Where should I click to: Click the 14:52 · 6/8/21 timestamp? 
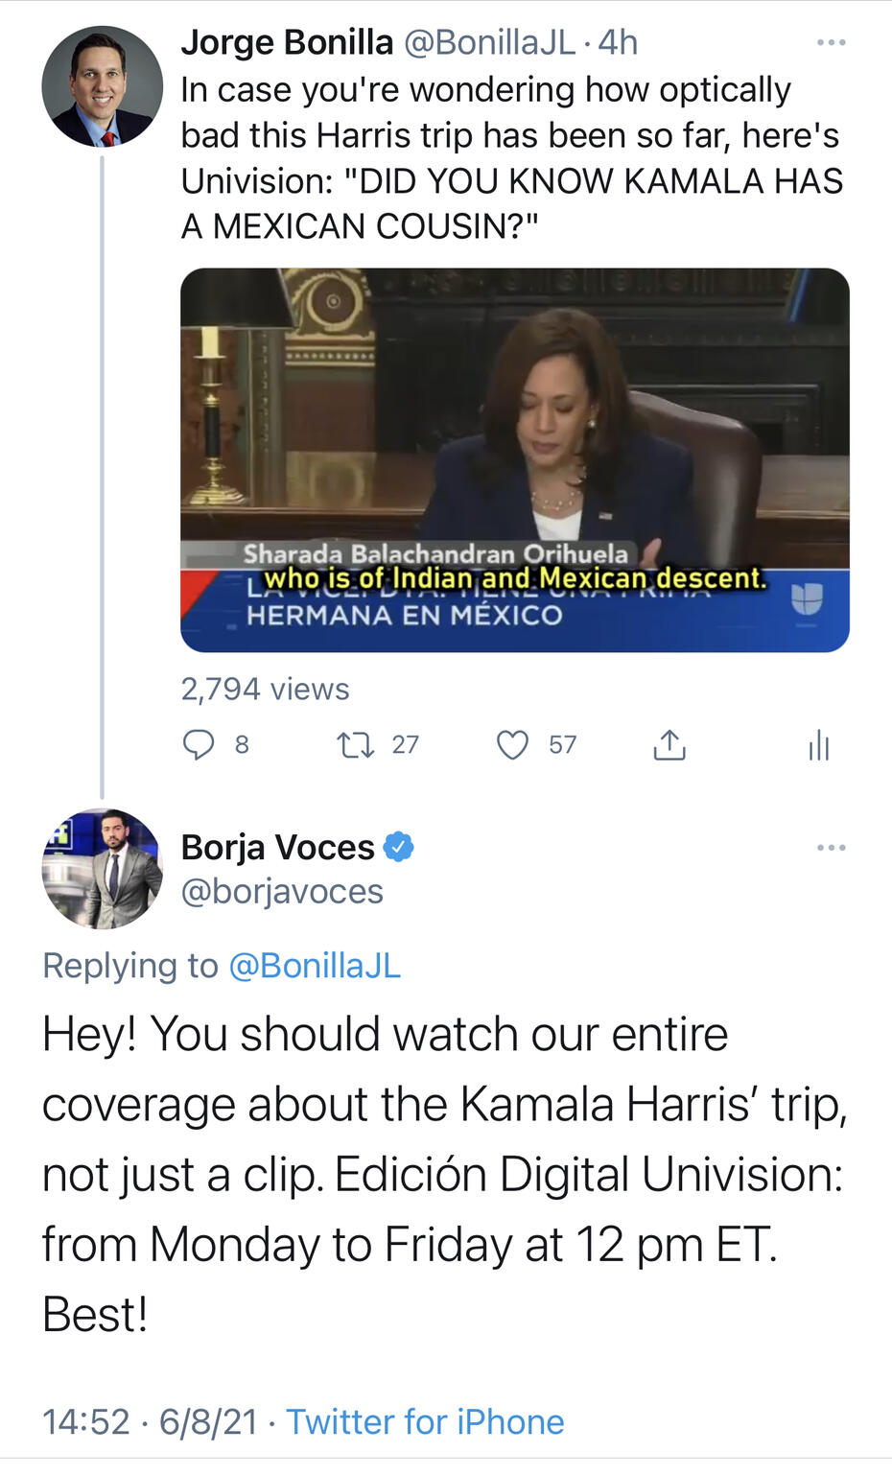tap(150, 1421)
